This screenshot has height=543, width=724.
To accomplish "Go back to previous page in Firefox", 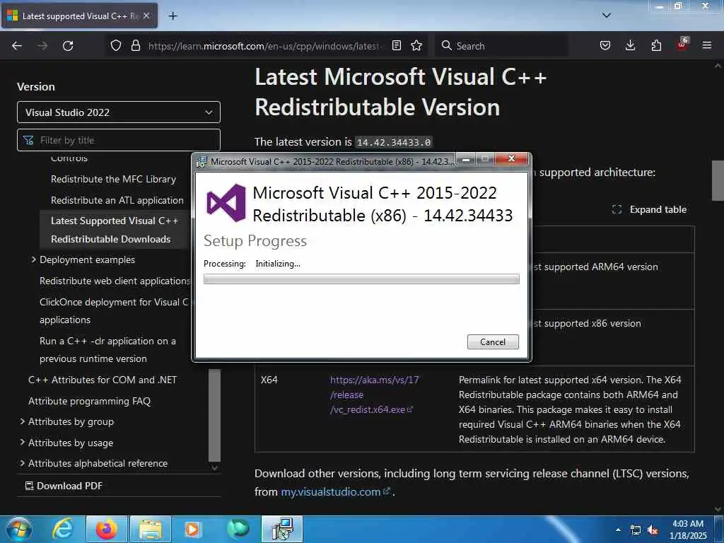I will tap(17, 46).
